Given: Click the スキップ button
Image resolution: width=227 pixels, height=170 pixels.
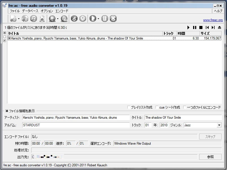Looking at the screenshot, I should [210, 137].
